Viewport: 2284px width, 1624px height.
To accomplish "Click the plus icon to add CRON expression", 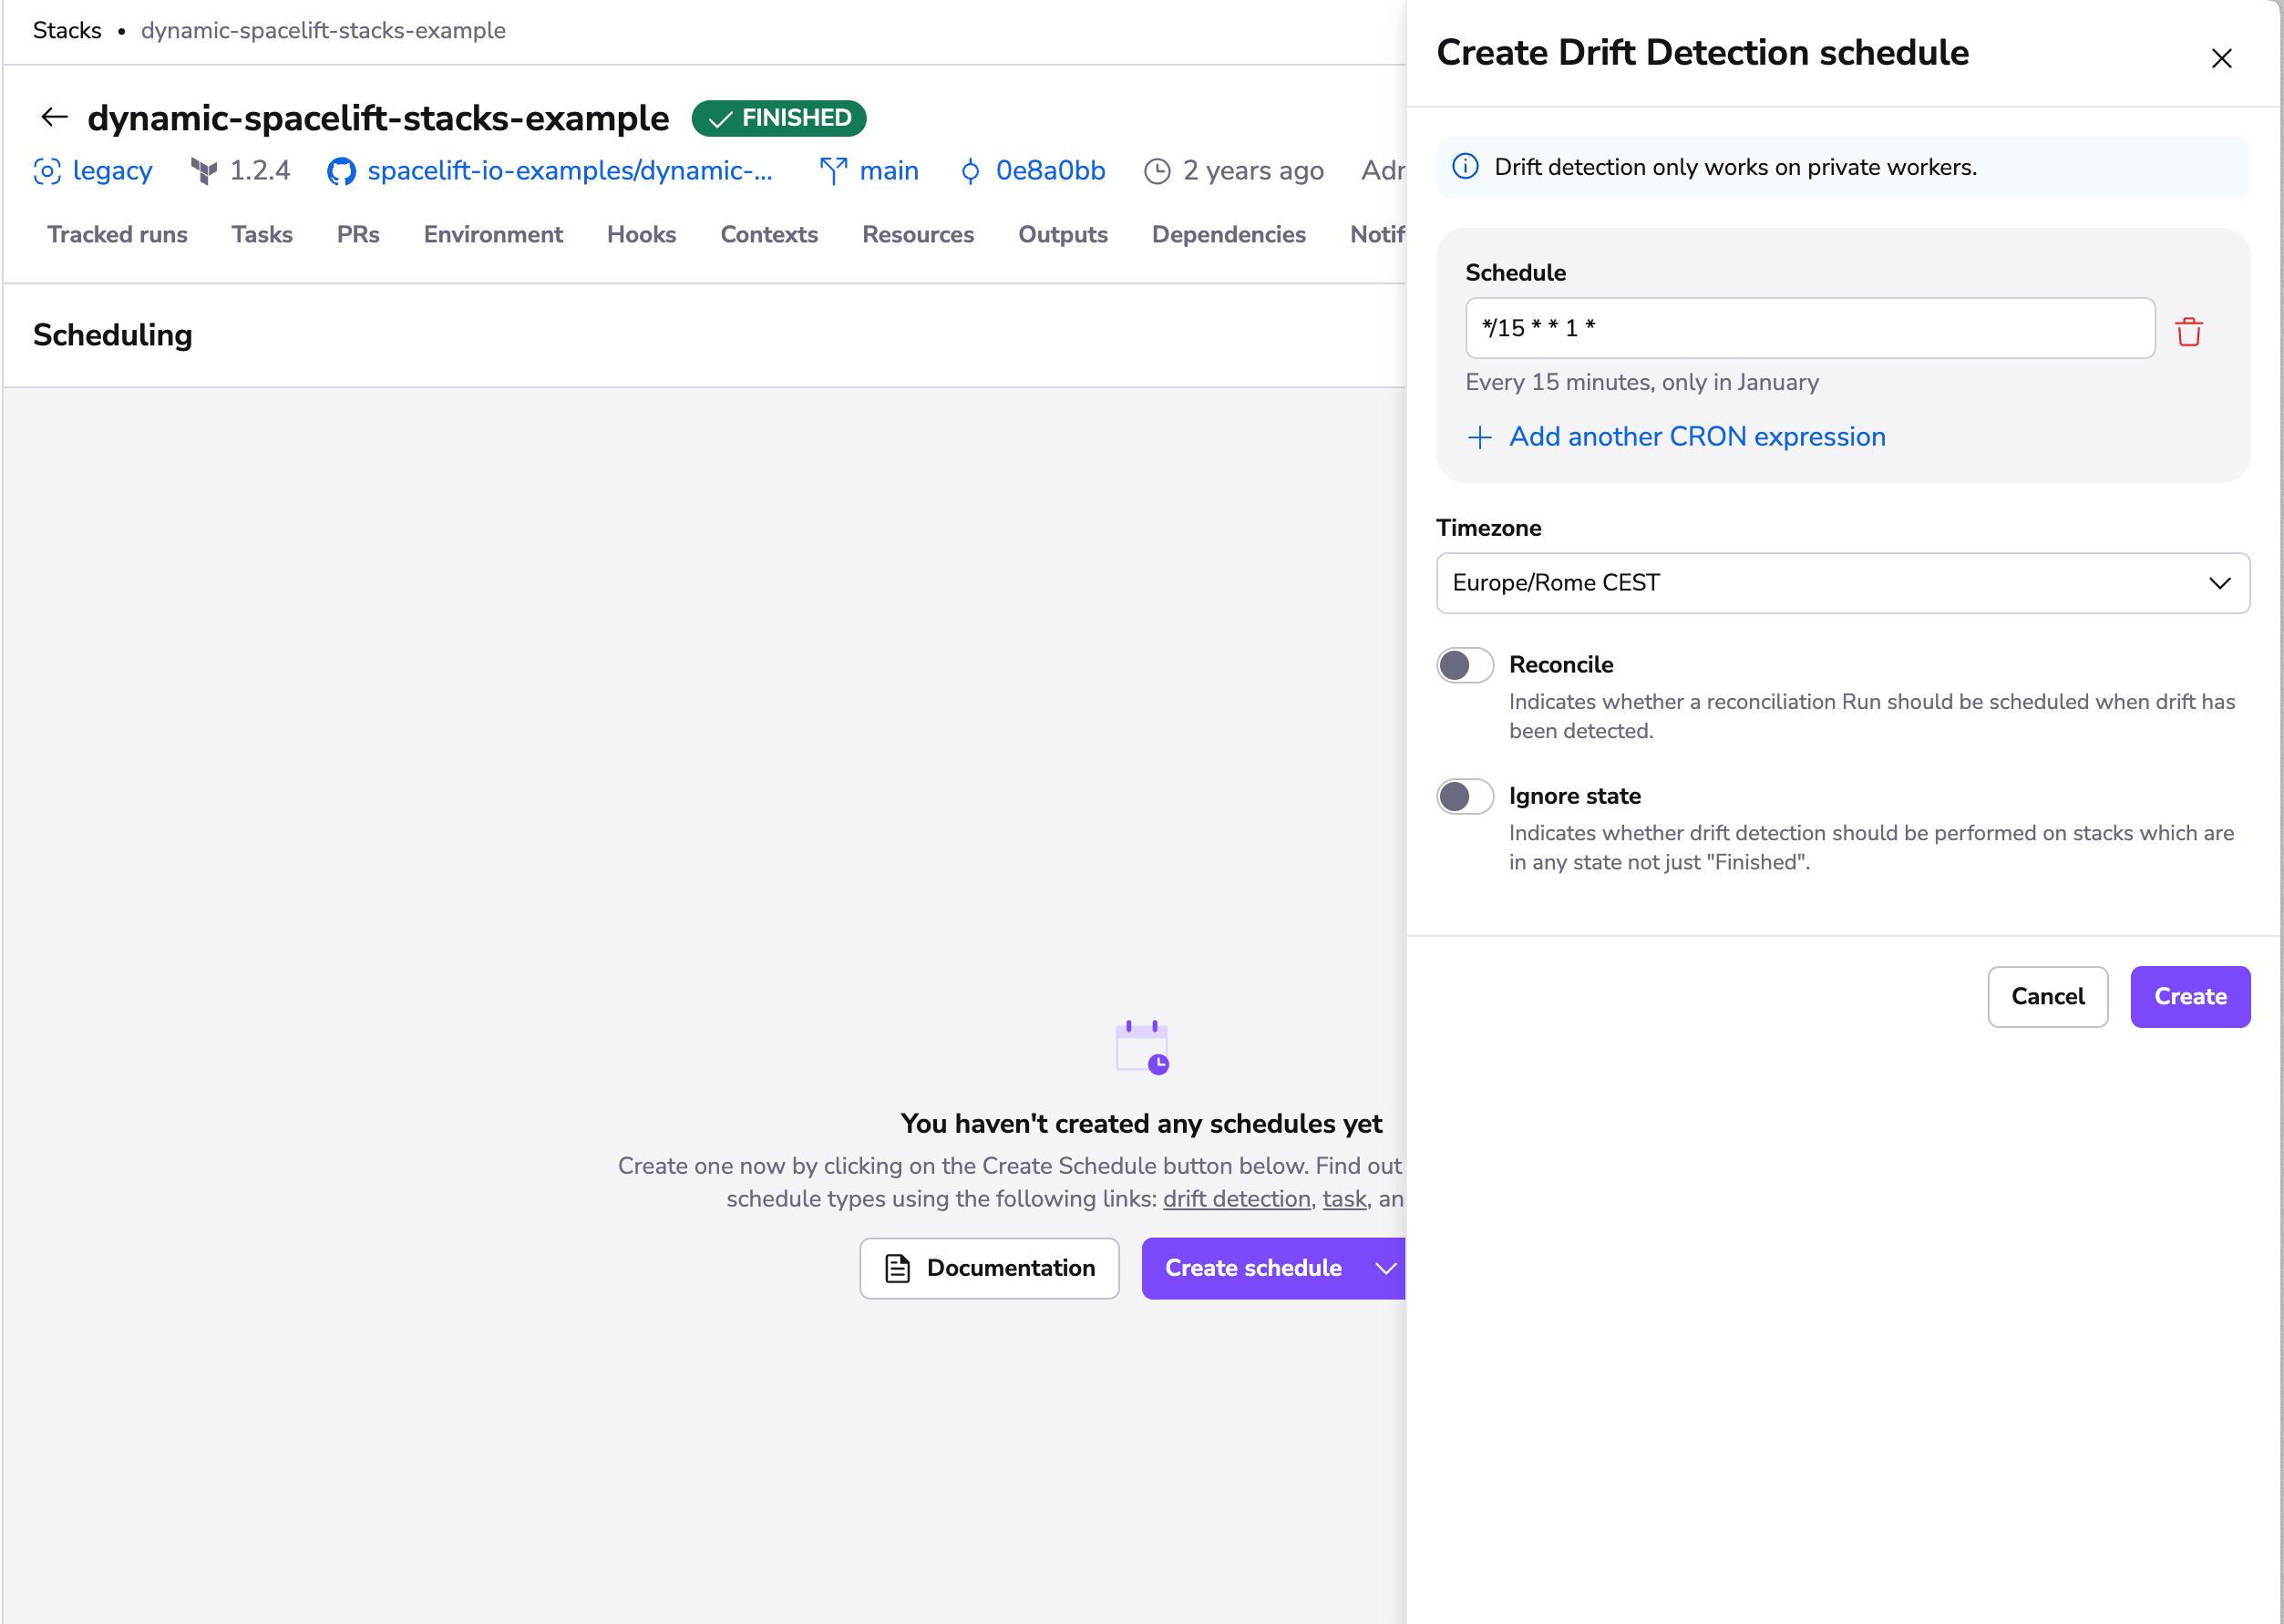I will click(x=1478, y=437).
